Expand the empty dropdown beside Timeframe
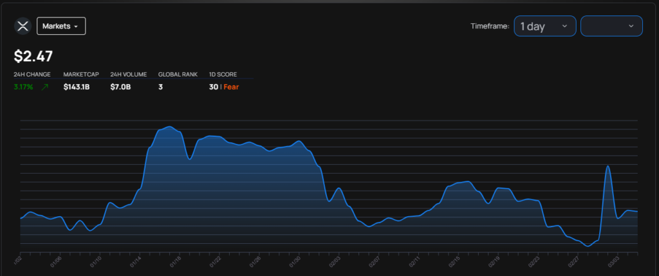Screen dimensions: 659x276 (x=611, y=26)
